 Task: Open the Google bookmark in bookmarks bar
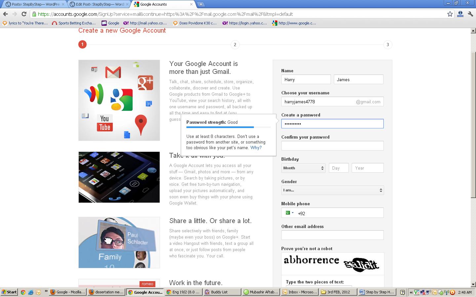click(110, 23)
